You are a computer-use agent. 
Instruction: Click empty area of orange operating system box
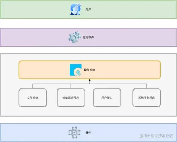point(130,70)
